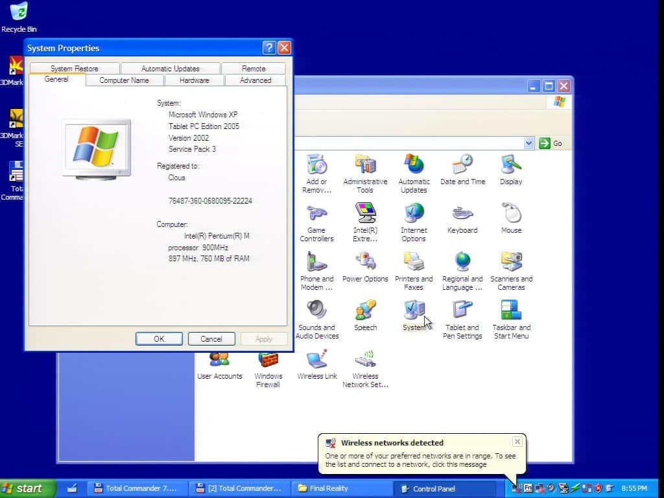Open Add or Remove Programs icon

pos(316,174)
